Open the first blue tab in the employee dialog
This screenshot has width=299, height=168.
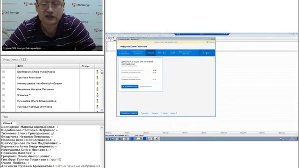[124, 53]
